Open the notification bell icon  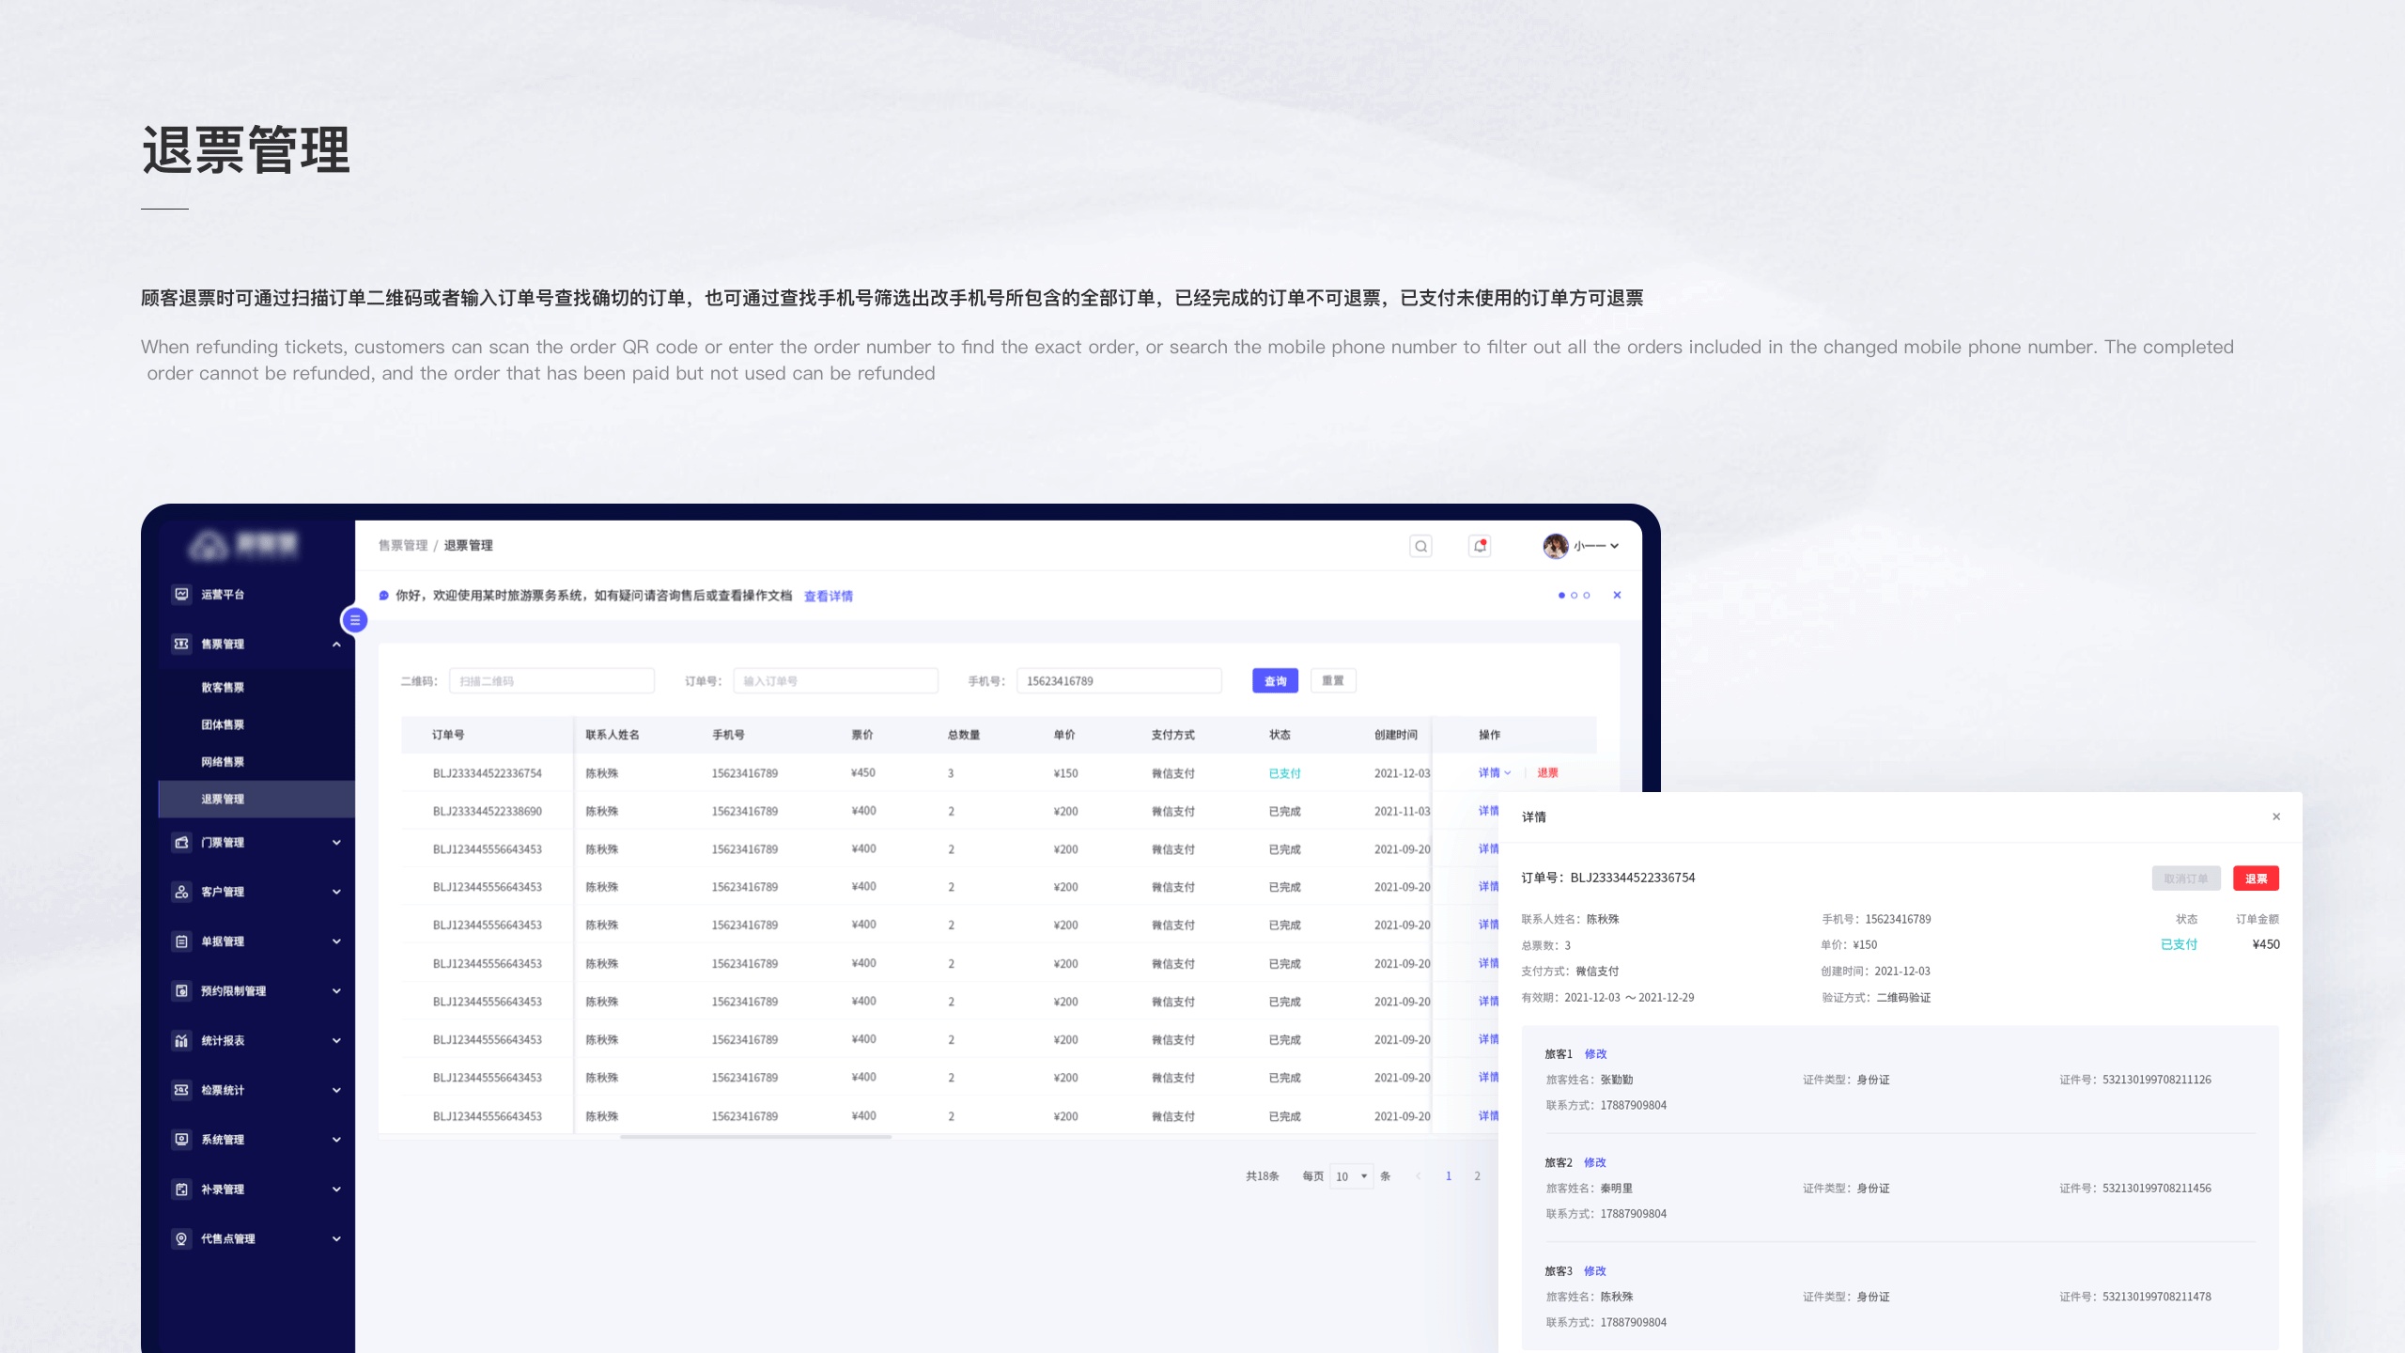(x=1480, y=546)
